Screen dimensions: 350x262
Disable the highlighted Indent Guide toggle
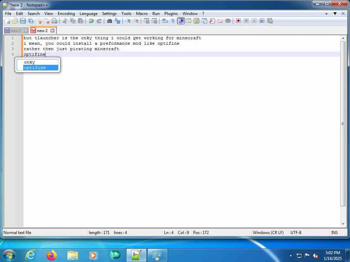point(181,21)
